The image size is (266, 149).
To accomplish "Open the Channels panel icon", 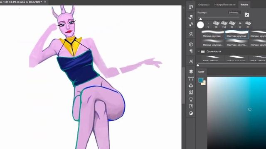I will click(x=191, y=86).
